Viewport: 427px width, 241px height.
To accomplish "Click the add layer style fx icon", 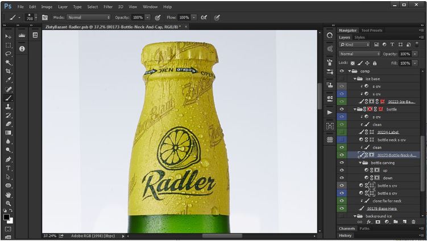I will tap(369, 222).
